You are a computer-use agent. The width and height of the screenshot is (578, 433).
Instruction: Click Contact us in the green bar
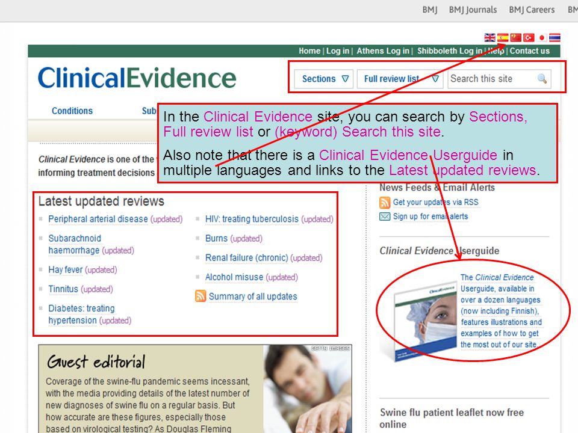point(529,51)
